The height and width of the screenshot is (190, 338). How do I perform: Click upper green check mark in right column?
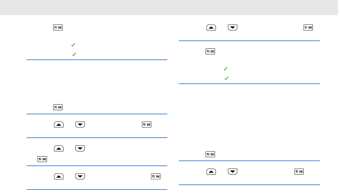pos(225,69)
